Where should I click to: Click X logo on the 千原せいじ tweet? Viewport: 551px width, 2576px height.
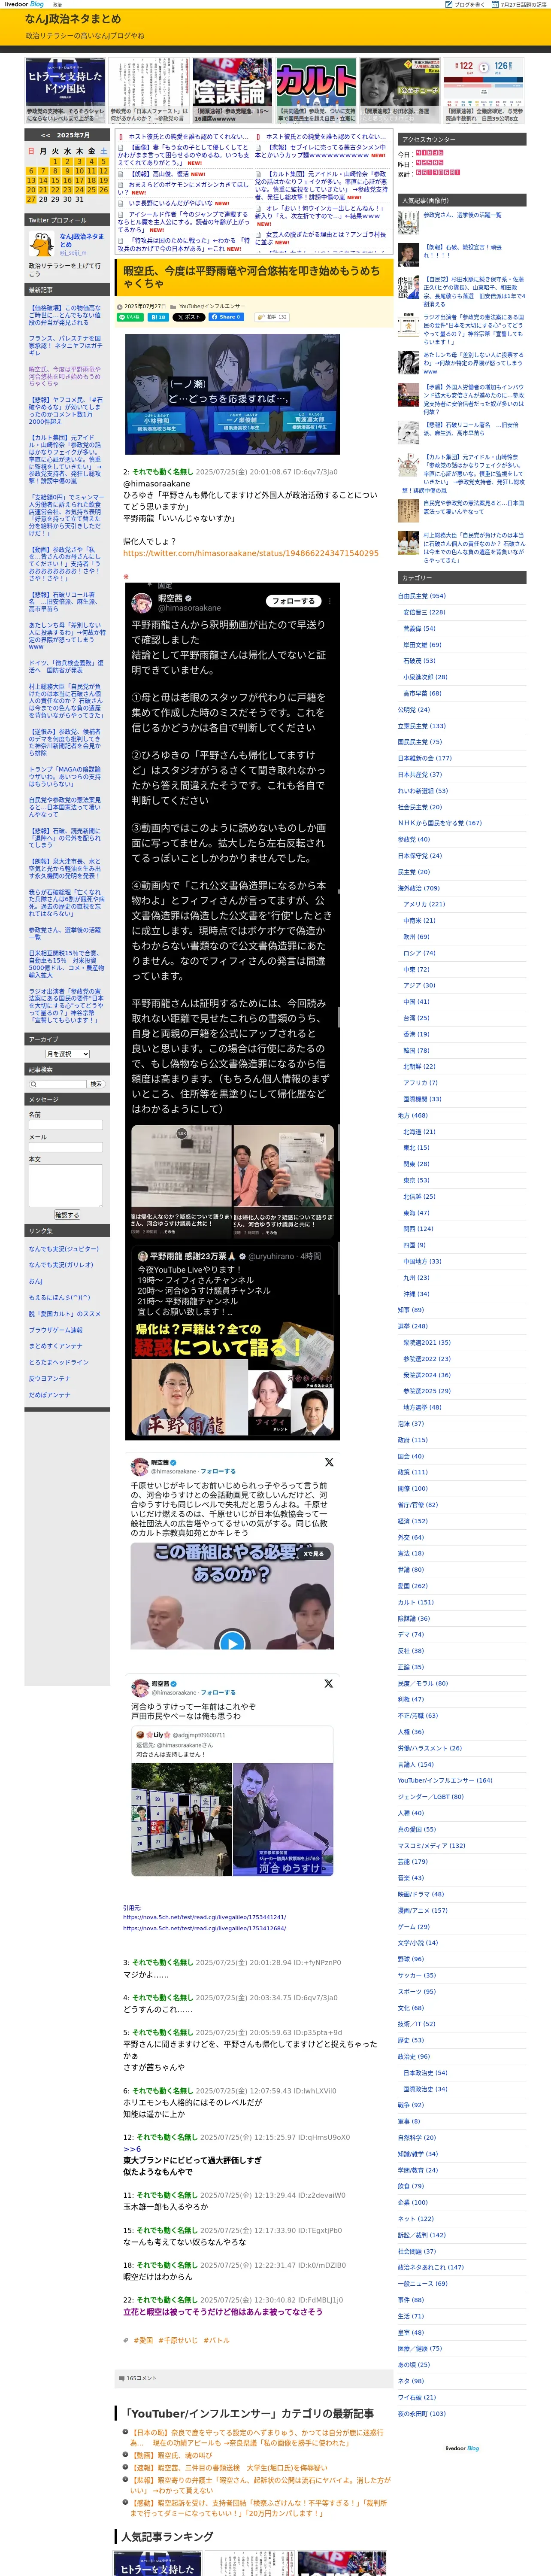pos(329,1462)
